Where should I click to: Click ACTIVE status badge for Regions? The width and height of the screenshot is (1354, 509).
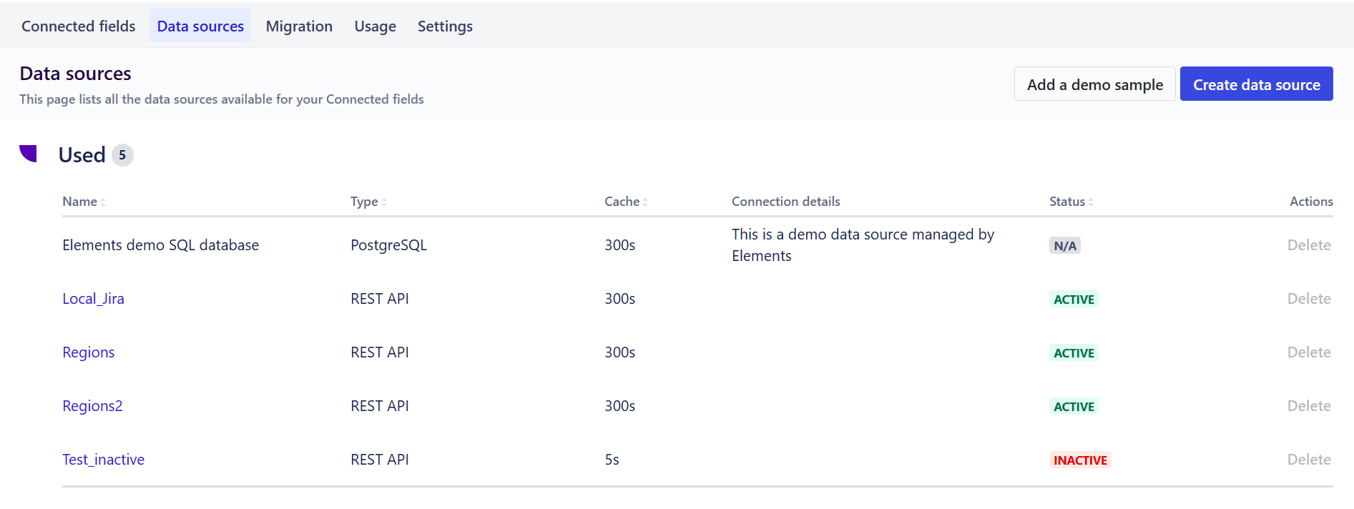[1074, 353]
